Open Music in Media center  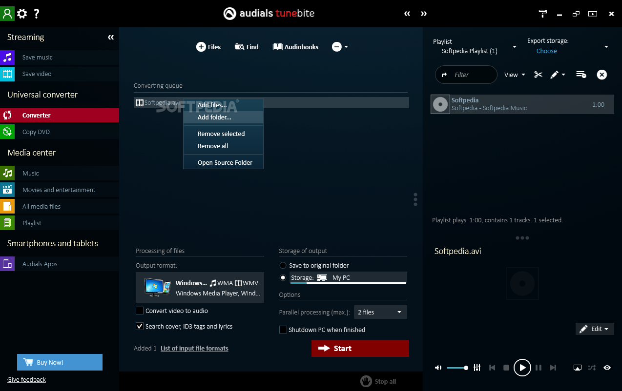60,174
